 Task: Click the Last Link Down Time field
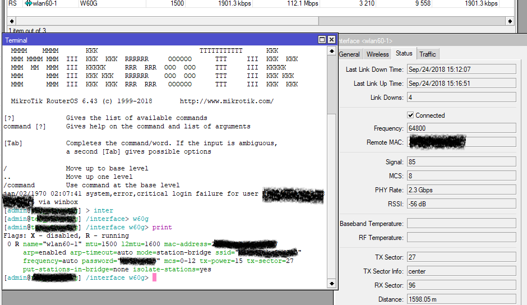click(x=461, y=70)
